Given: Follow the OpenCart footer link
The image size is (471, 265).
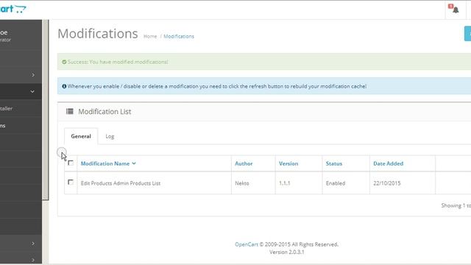Looking at the screenshot, I should pyautogui.click(x=247, y=244).
